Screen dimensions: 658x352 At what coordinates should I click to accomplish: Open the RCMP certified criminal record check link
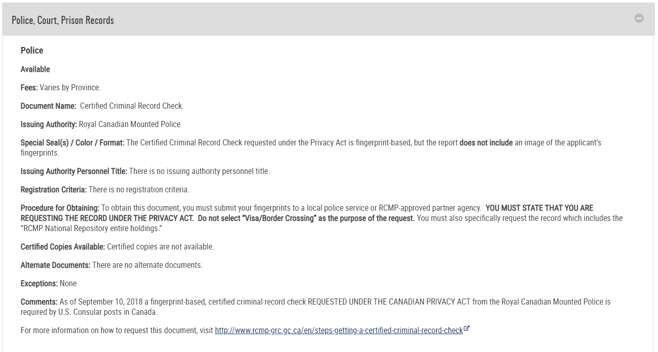point(339,331)
